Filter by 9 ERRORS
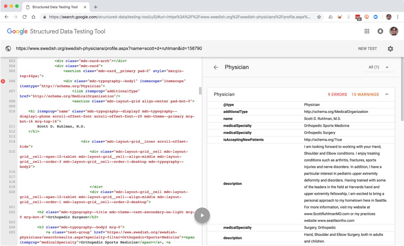This screenshot has width=404, height=246. tap(337, 94)
